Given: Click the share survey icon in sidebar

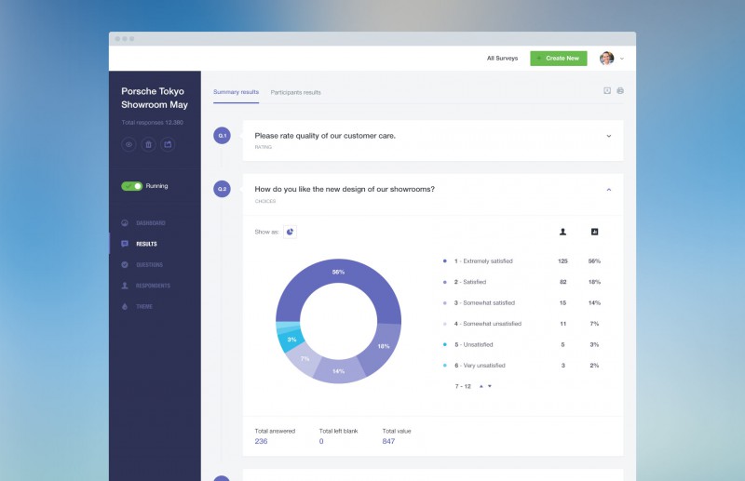Looking at the screenshot, I should click(x=168, y=144).
